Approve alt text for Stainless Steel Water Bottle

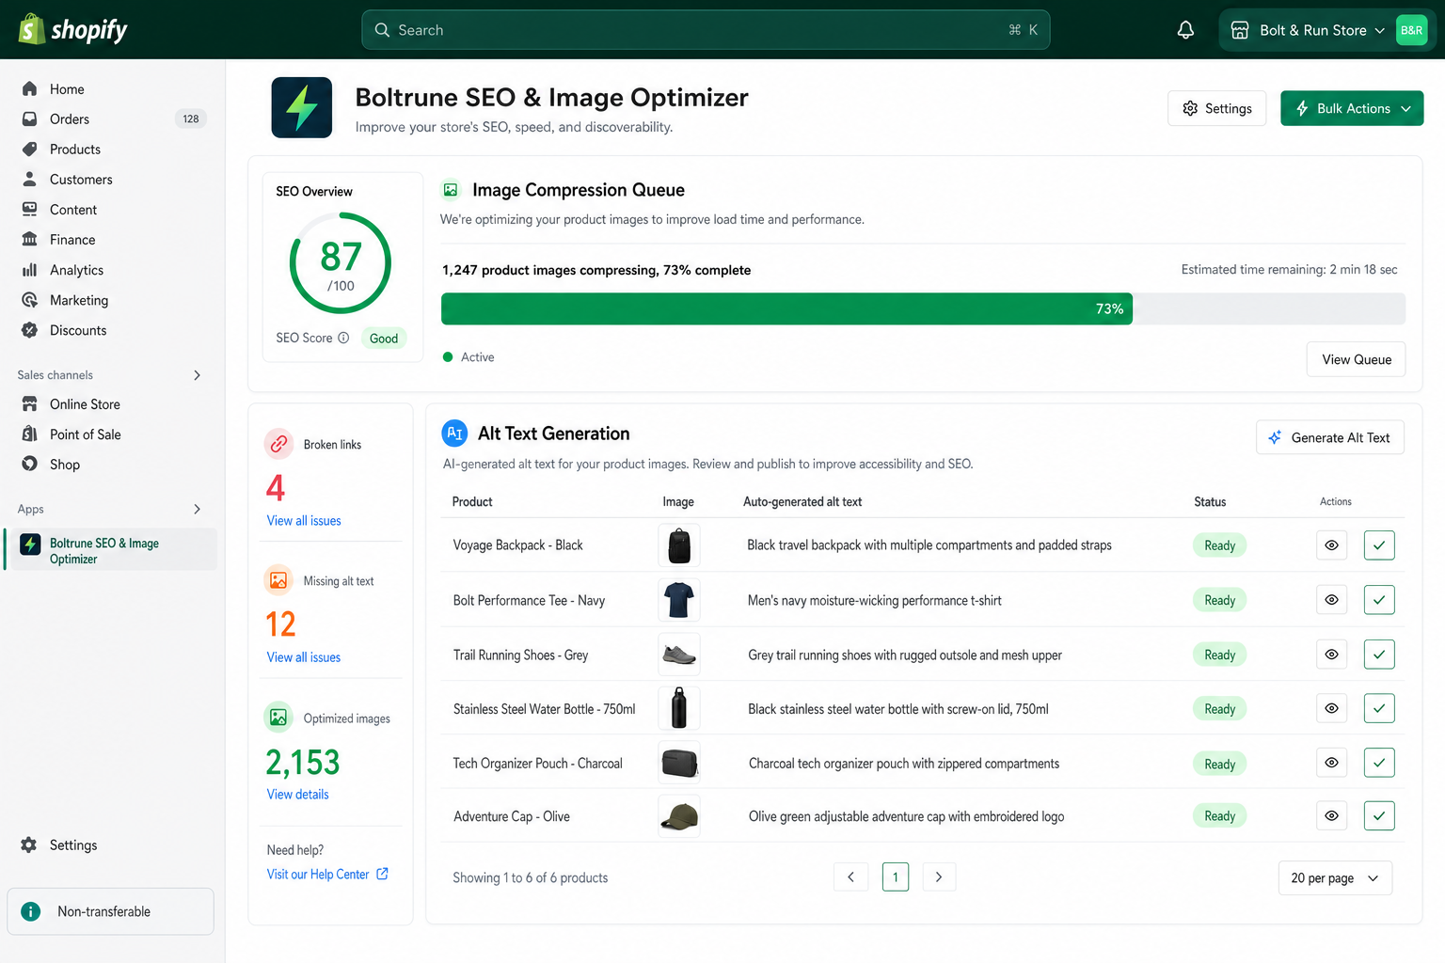1378,708
